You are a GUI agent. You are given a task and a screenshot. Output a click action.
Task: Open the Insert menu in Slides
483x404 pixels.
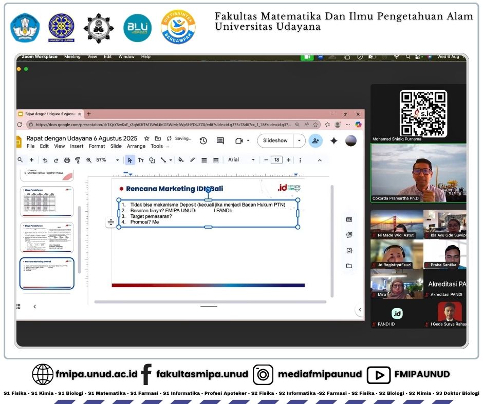tap(77, 146)
